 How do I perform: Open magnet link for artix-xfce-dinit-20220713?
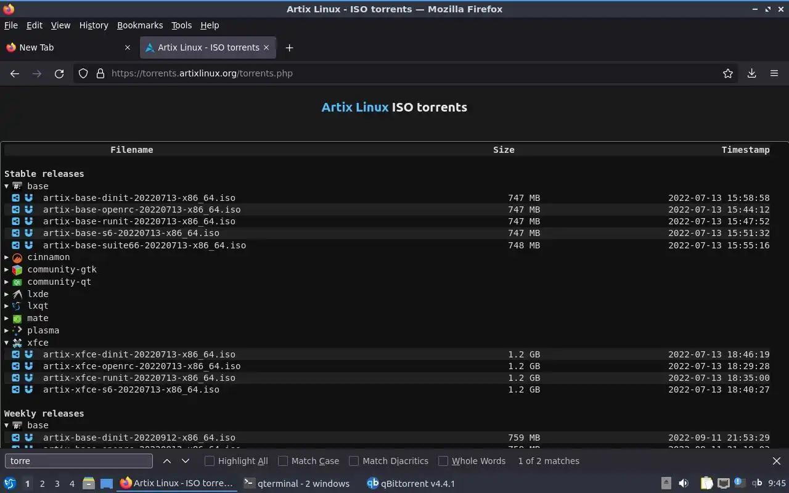[x=28, y=354]
